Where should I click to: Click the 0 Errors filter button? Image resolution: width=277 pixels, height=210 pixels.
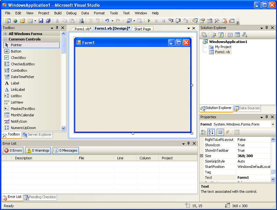pos(13,150)
